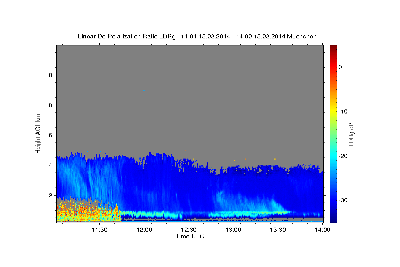
Task: Click the colorbar value '0'
Action: point(340,67)
